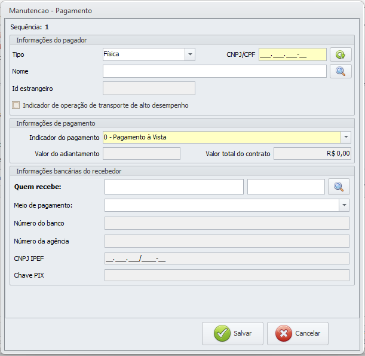Expand the Meio de pagamento combo box

344,205
